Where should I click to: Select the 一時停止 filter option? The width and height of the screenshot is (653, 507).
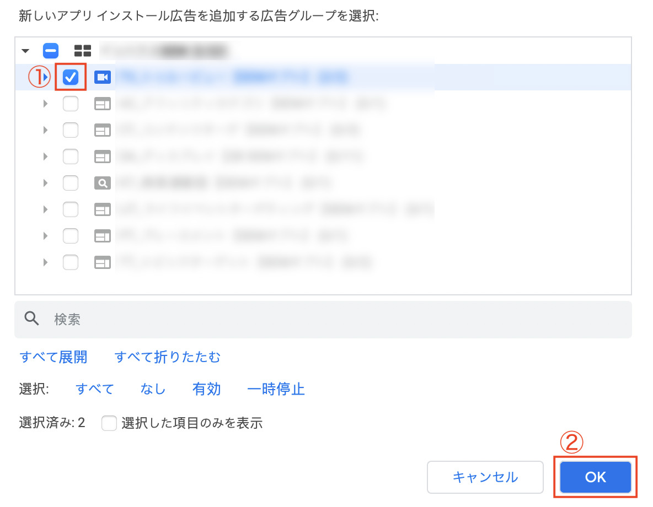tap(276, 389)
